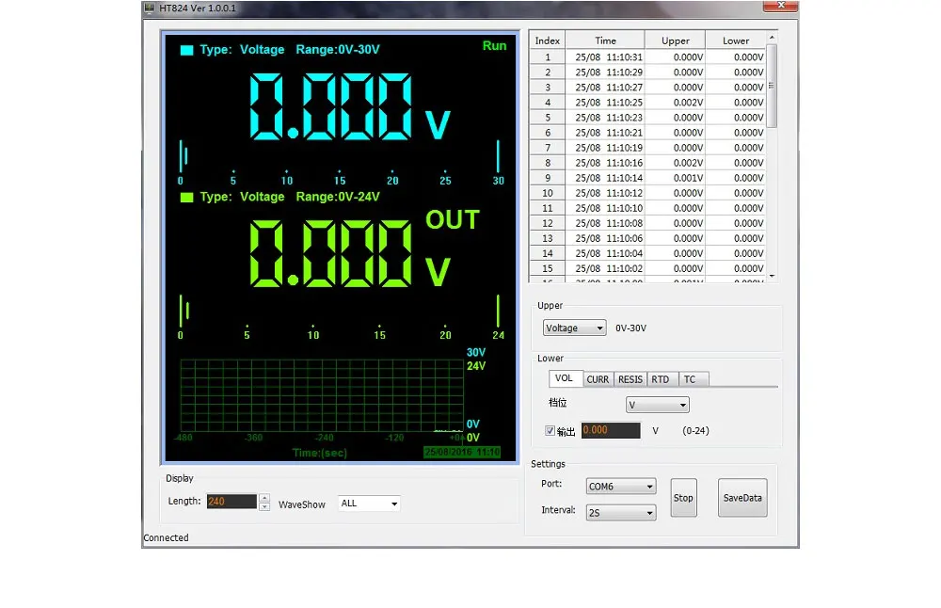Click the green lower voltage reading
941x608 pixels.
(x=330, y=252)
